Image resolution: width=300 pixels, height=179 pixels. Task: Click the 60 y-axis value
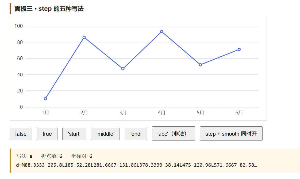point(20,58)
